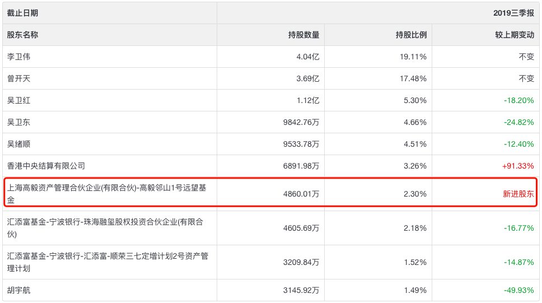
Task: Click the 6891.98万 holding amount
Action: tap(301, 166)
